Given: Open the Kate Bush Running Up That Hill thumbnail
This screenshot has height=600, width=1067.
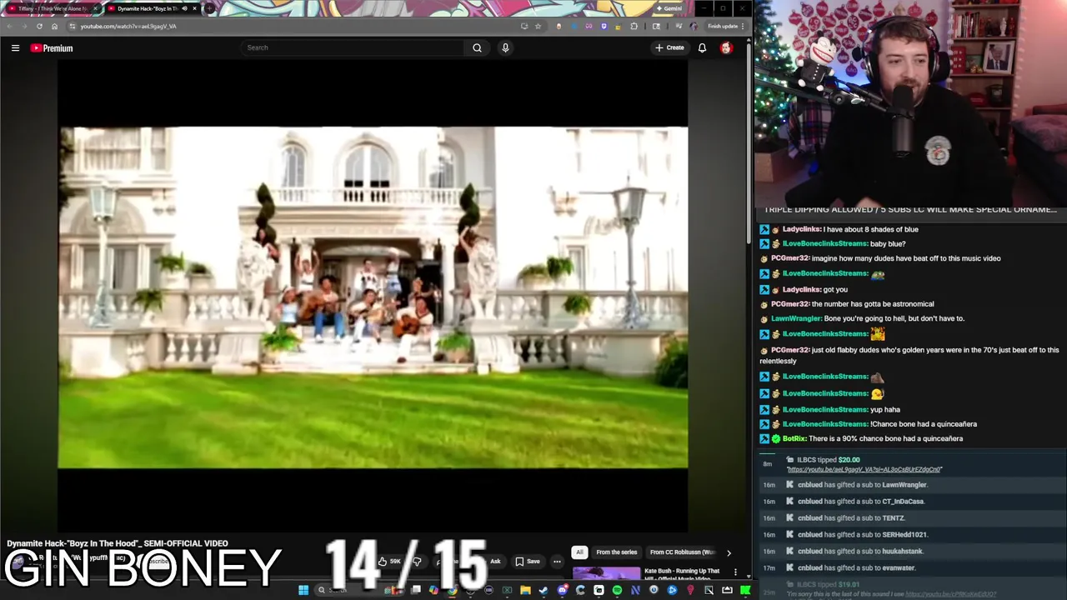Looking at the screenshot, I should click(606, 573).
